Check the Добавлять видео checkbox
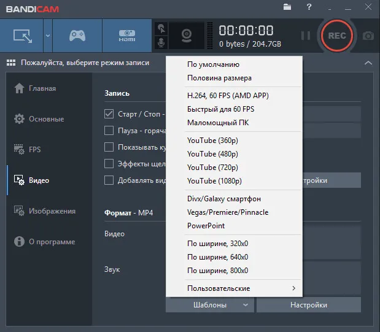 click(x=109, y=180)
